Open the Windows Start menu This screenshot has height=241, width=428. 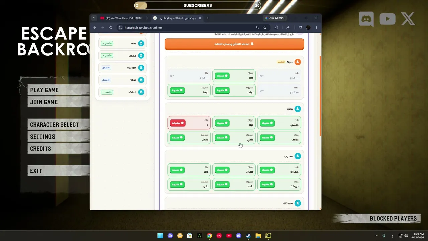[160, 236]
